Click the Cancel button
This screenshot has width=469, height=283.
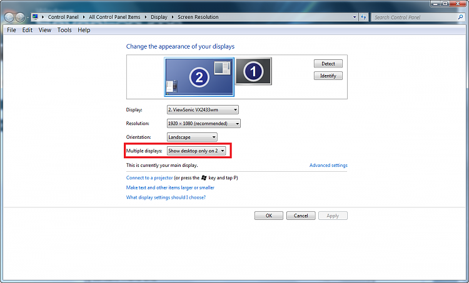(301, 216)
